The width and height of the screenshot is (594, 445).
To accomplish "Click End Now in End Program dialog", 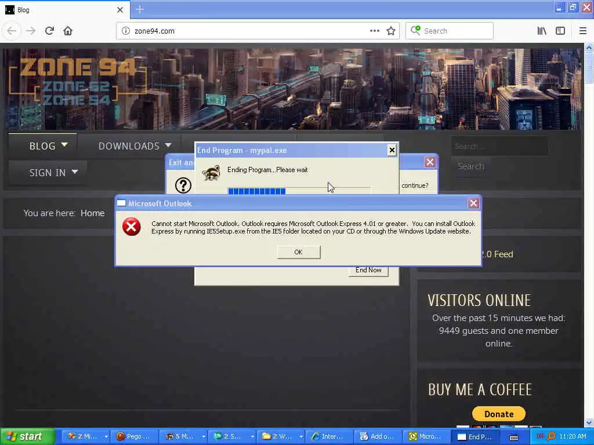I will click(x=368, y=270).
